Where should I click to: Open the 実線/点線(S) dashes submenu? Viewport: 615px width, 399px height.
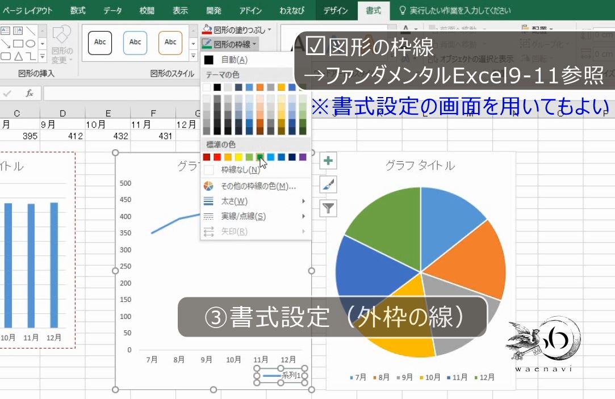coord(255,216)
